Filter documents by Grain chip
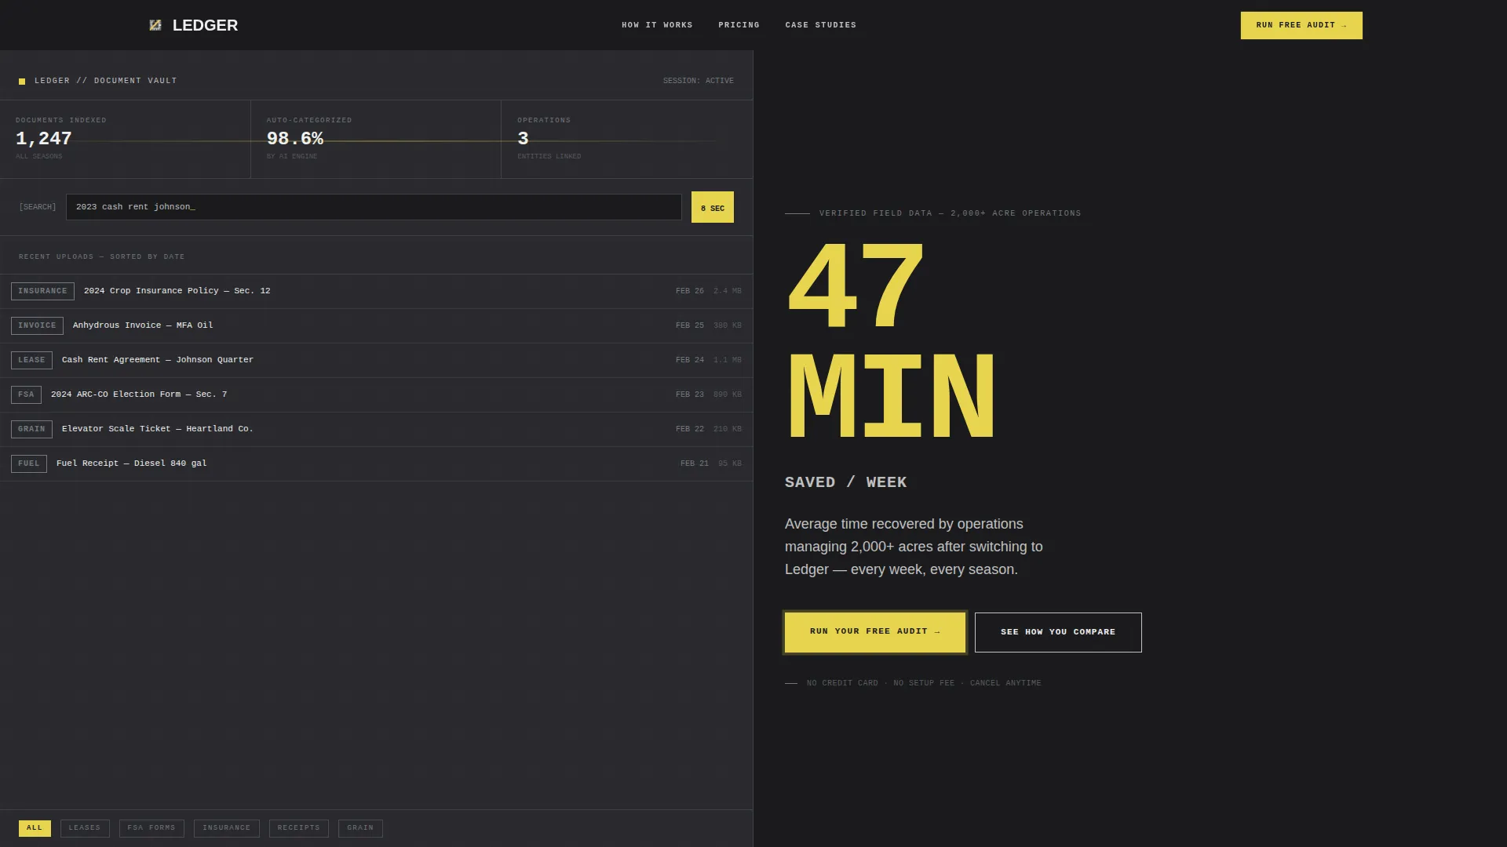1507x847 pixels. click(x=360, y=828)
